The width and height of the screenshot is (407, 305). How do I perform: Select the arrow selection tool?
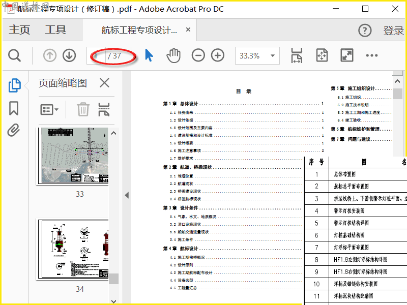(149, 55)
